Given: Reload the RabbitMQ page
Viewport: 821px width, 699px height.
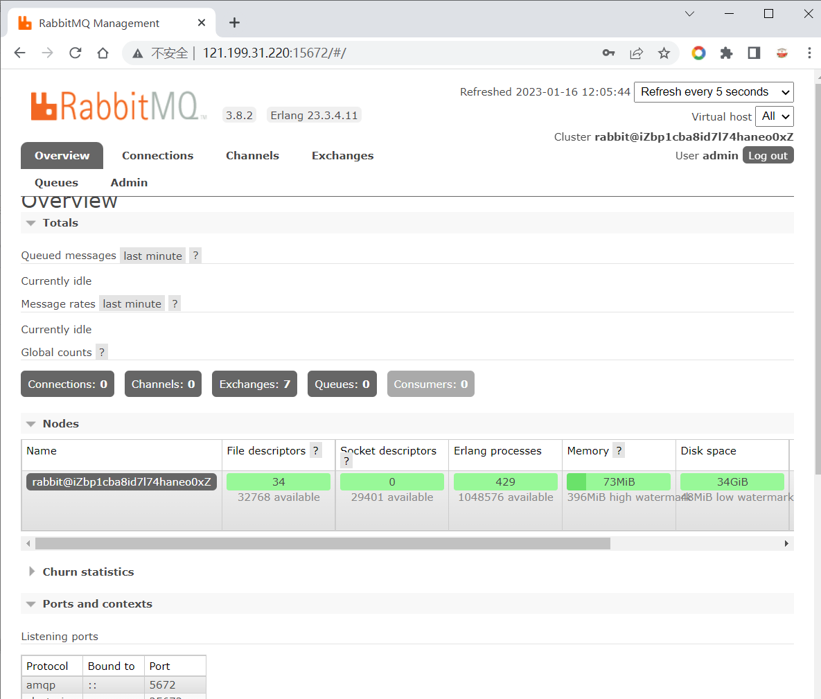Looking at the screenshot, I should (x=76, y=53).
